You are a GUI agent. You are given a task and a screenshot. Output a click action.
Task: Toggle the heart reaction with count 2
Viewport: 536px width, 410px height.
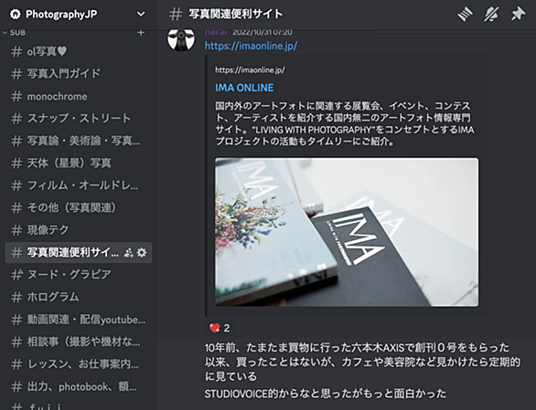pyautogui.click(x=220, y=328)
